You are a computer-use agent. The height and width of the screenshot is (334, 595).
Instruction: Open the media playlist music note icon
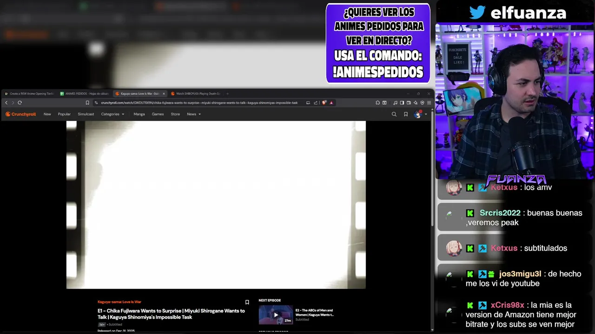tap(395, 103)
